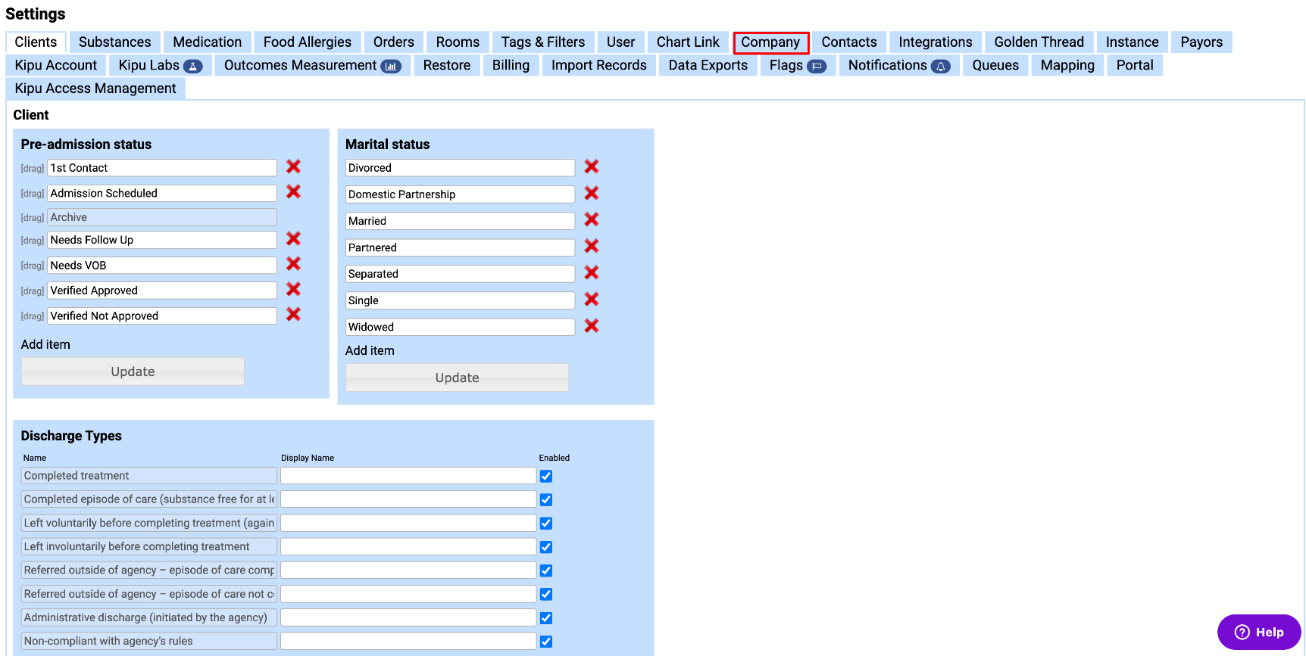Remove the Separated marital status
This screenshot has width=1306, height=656.
pyautogui.click(x=591, y=273)
